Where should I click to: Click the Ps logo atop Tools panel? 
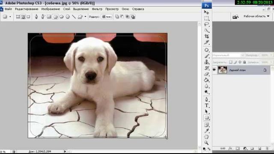click(207, 6)
